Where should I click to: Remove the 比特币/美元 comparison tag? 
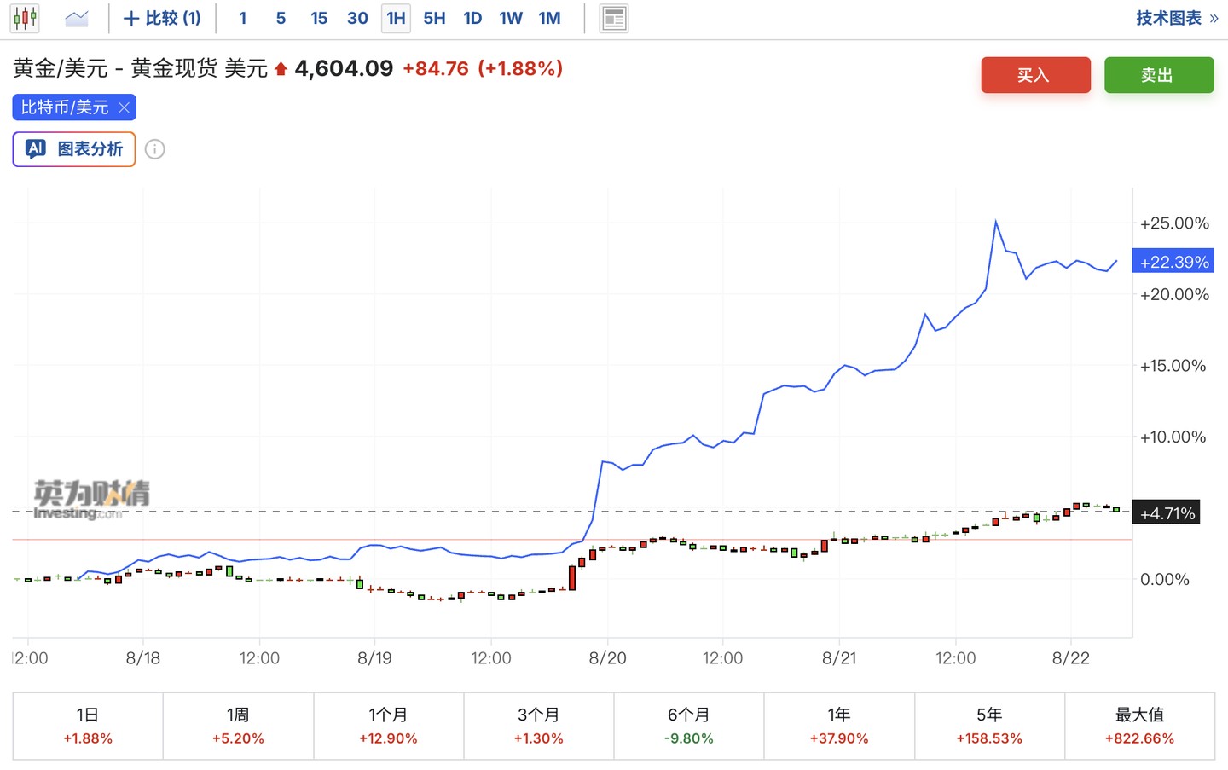[x=124, y=107]
